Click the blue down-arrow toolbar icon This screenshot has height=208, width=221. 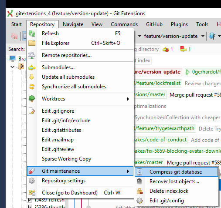[x=212, y=36]
